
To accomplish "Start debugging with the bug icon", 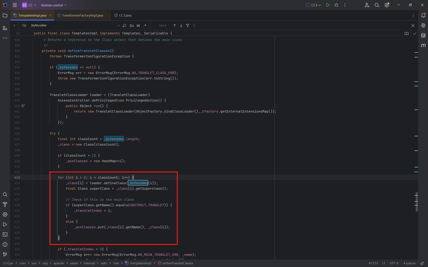I will [336, 5].
